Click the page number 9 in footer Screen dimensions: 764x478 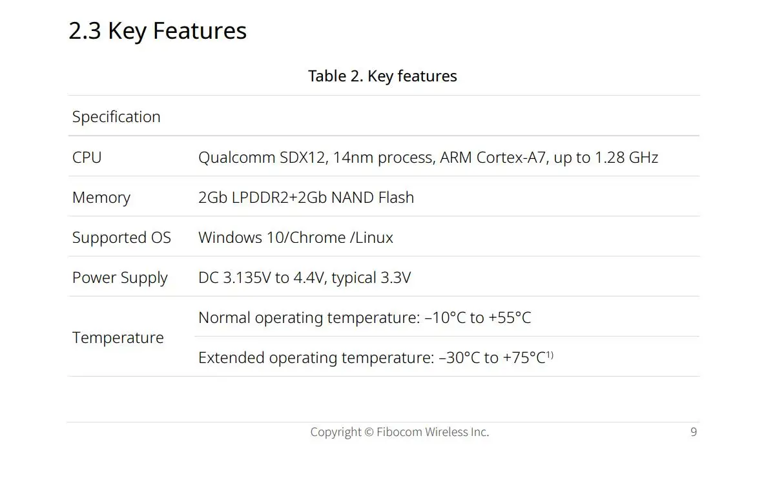pyautogui.click(x=694, y=432)
